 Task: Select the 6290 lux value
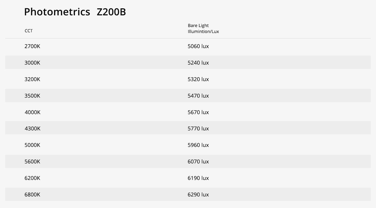[198, 194]
